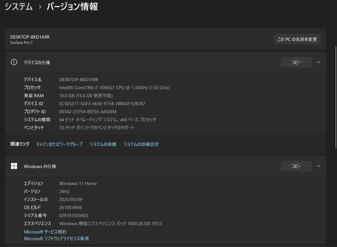Click コピー in the デバイスの仕様 section
Viewport: 337px width, 247px height.
tap(296, 62)
